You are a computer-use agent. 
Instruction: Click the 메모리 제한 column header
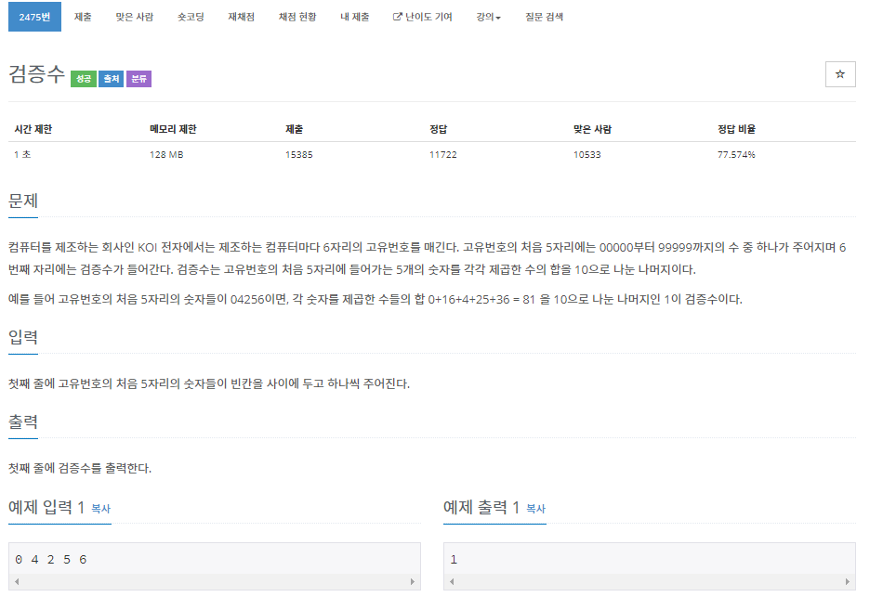(x=173, y=129)
